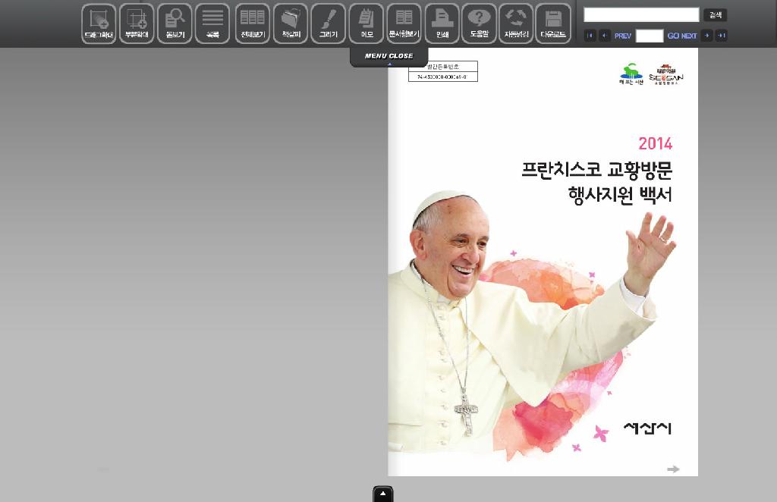The image size is (777, 502).
Task: Select the drawing (그리기) brush tool
Action: coord(329,24)
